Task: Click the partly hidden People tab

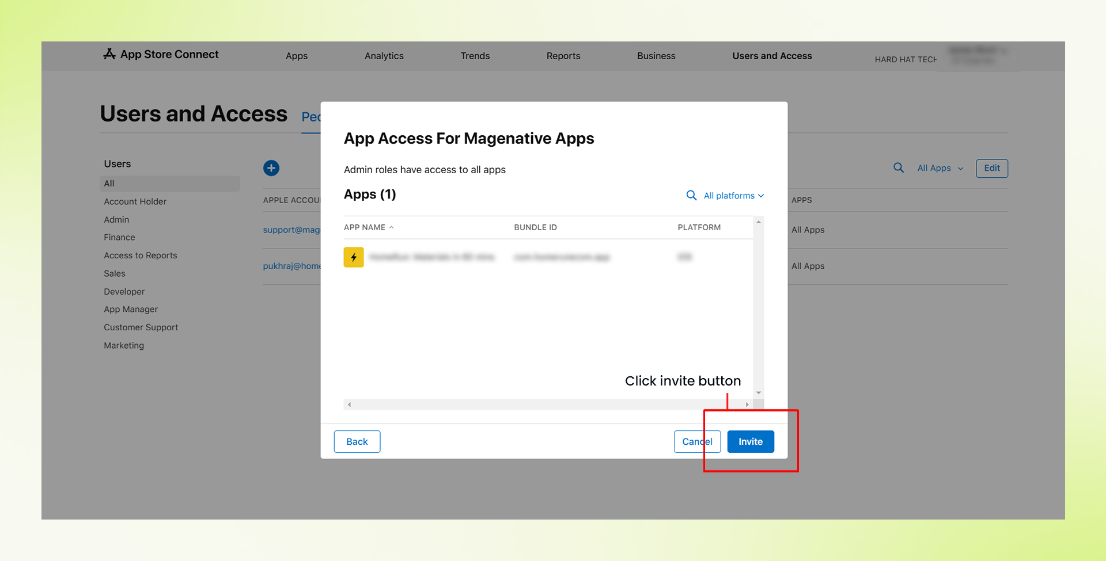Action: [x=311, y=117]
